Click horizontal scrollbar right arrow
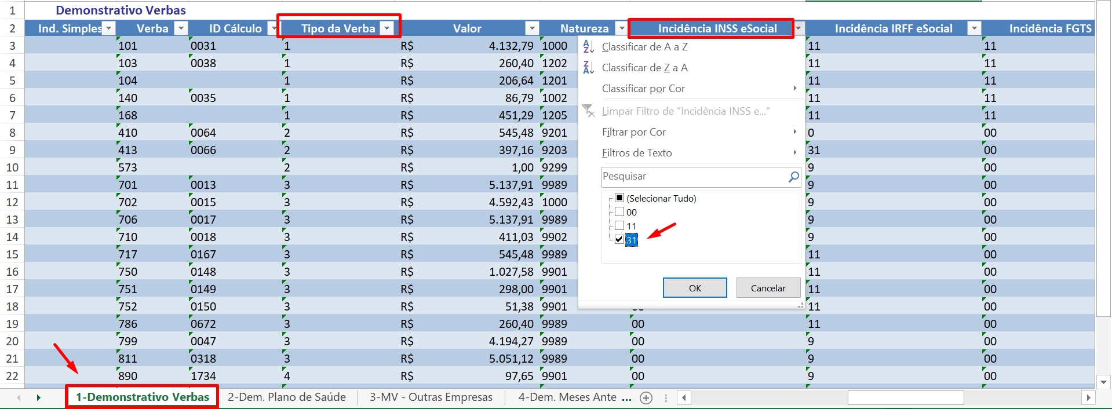The width and height of the screenshot is (1112, 409). 1088,397
